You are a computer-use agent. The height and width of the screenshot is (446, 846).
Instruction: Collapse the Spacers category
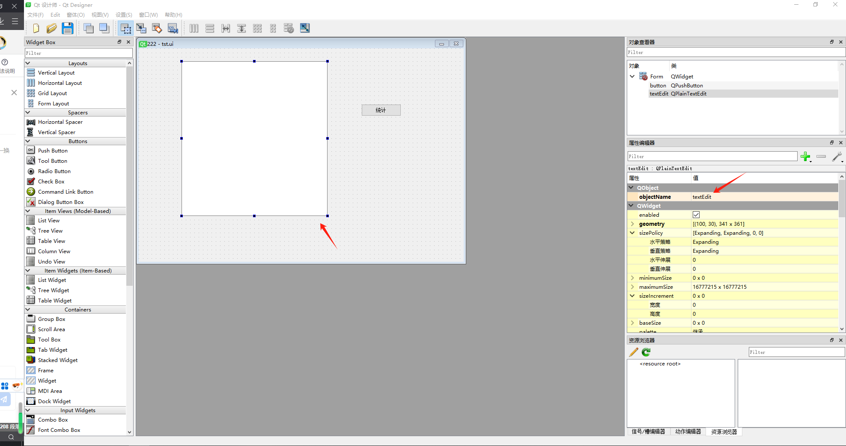pos(28,112)
